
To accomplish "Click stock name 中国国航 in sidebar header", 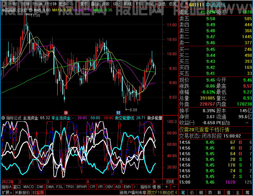I will pyautogui.click(x=216, y=5).
